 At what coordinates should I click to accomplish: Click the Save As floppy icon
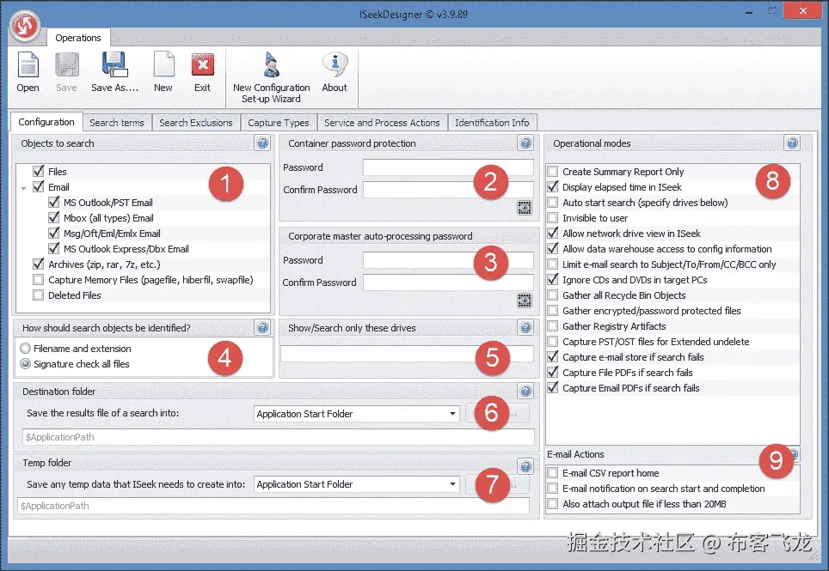[x=114, y=65]
